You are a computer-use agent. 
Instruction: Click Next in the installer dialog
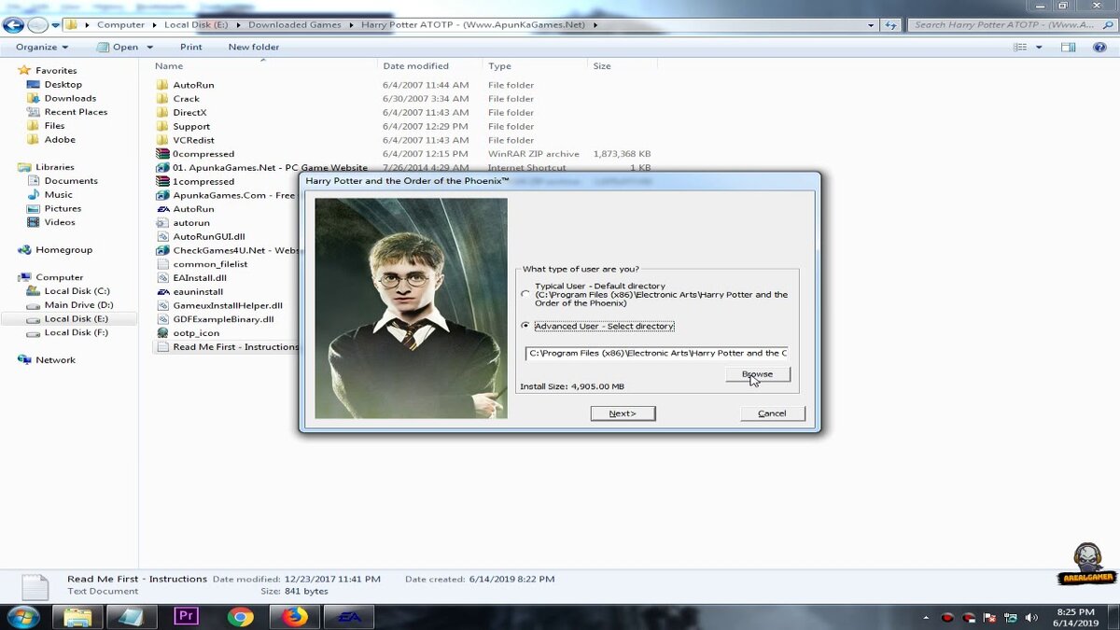click(x=623, y=413)
